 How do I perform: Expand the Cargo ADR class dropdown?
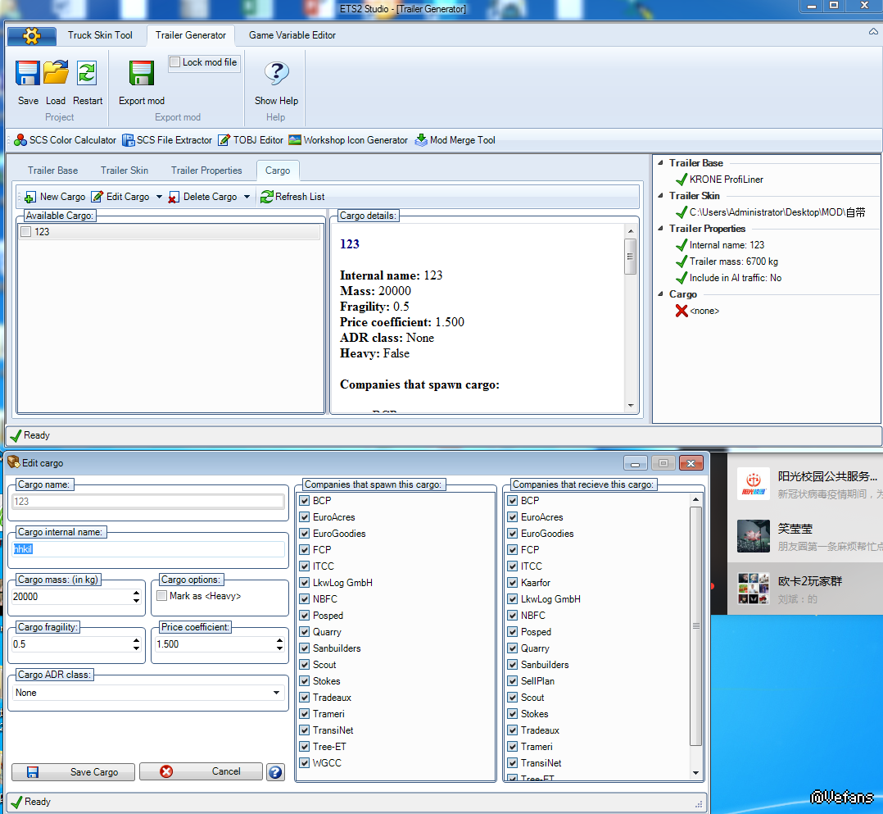coord(276,693)
